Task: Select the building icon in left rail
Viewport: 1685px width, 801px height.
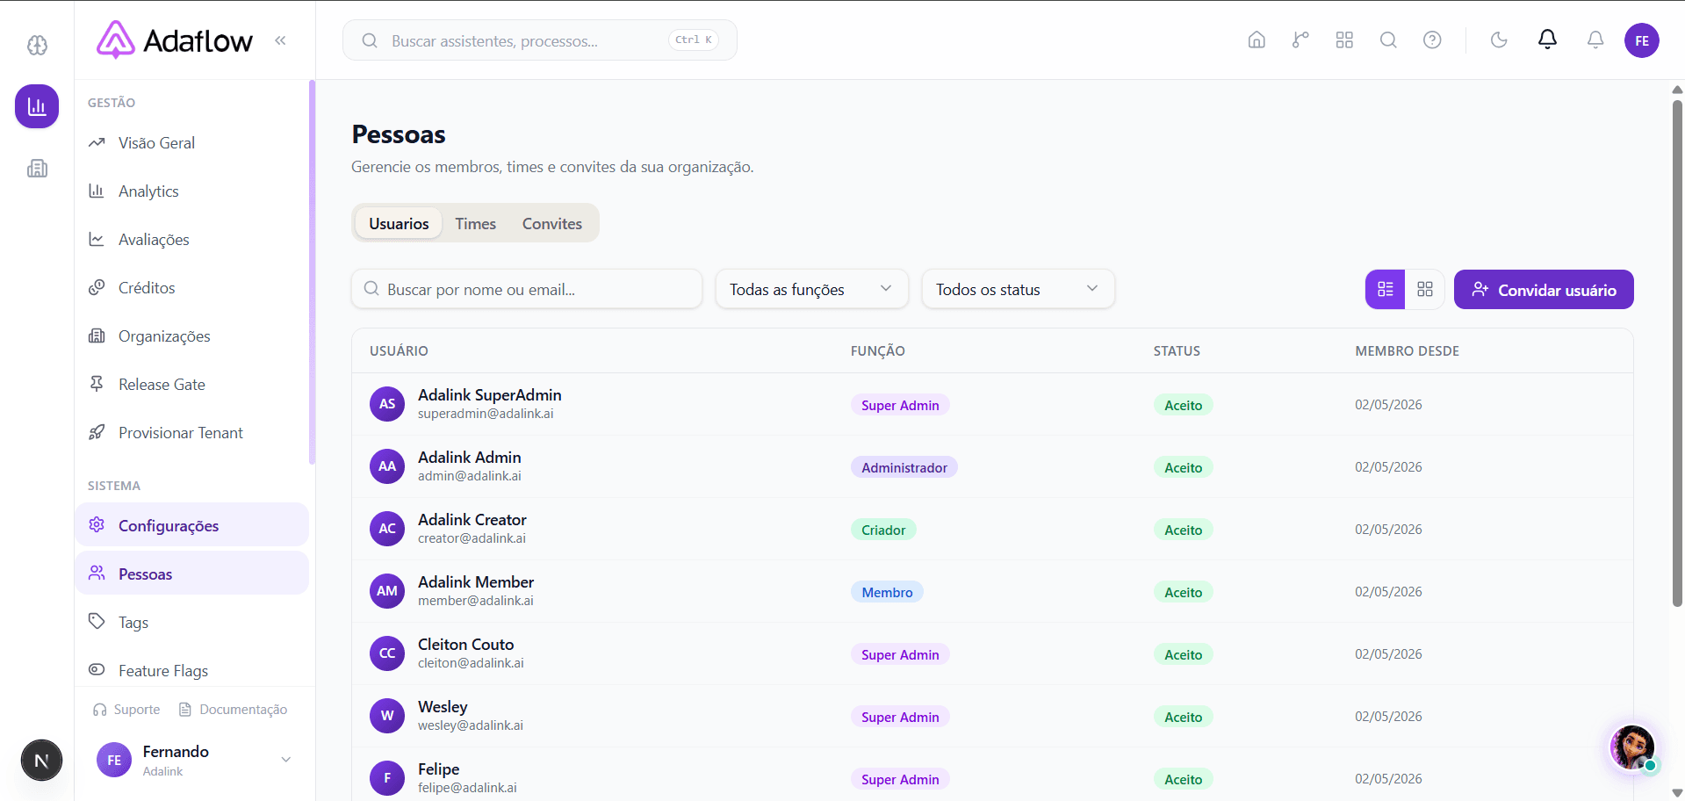Action: click(37, 168)
